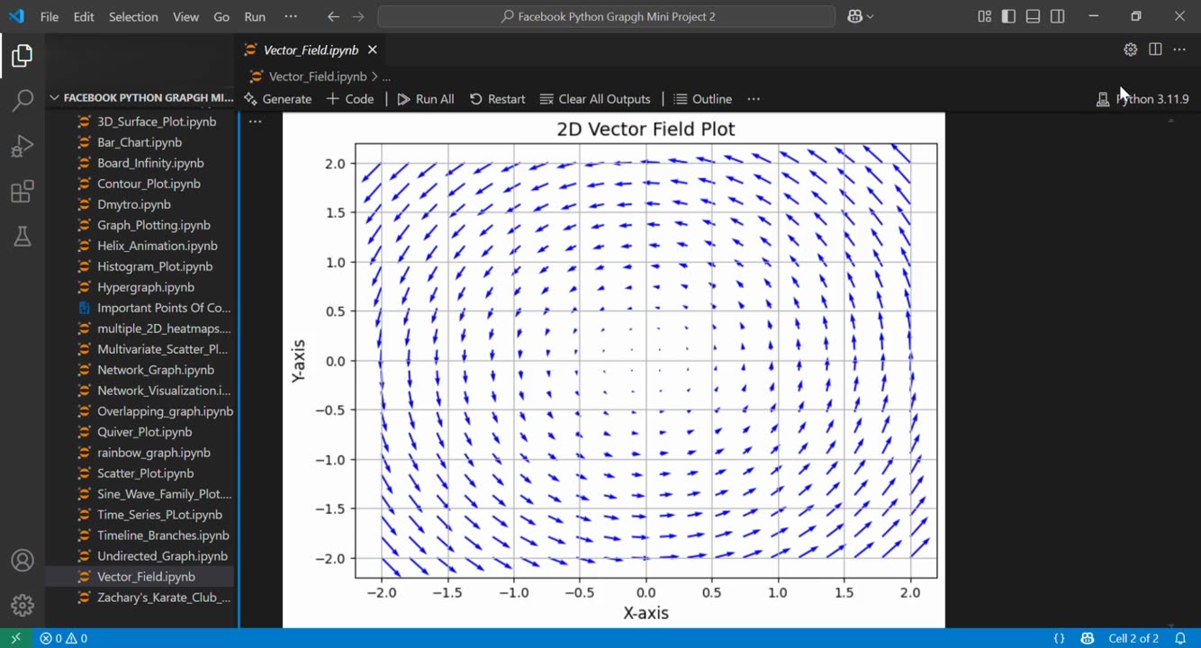Toggle the Primary Side Bar

click(x=1008, y=16)
